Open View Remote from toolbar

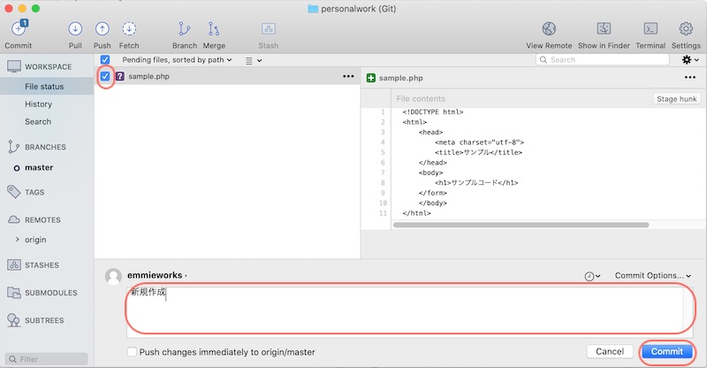coord(549,29)
